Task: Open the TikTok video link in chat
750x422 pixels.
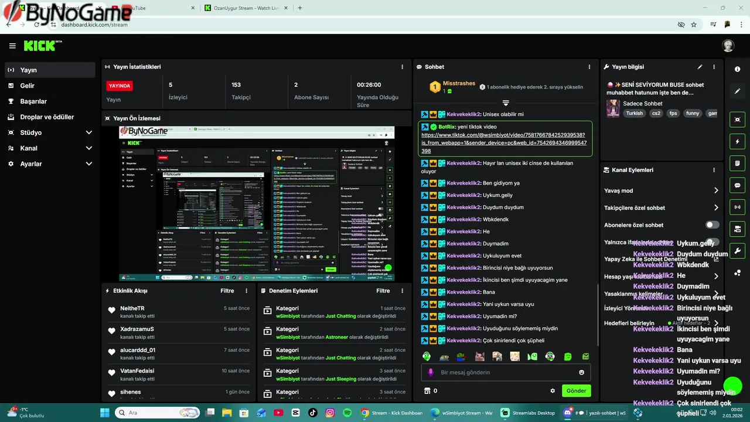Action: pos(503,143)
